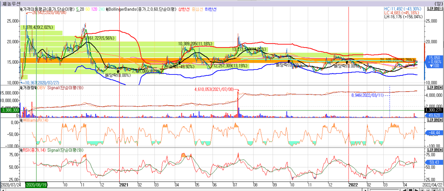Image resolution: width=444 pixels, height=191 pixels.
Task: Click the HC:11,492 (-43.30%) text
Action: click(403, 9)
